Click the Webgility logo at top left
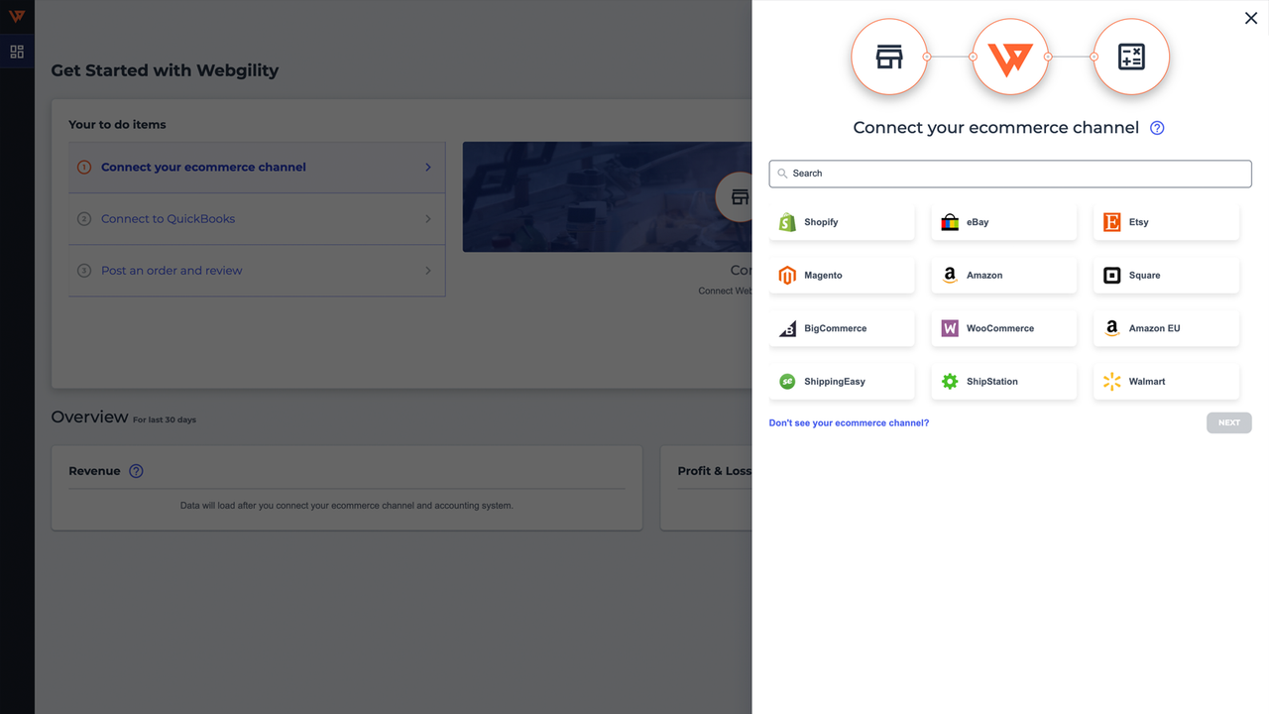Screen dimensions: 1269x714 pyautogui.click(x=16, y=17)
